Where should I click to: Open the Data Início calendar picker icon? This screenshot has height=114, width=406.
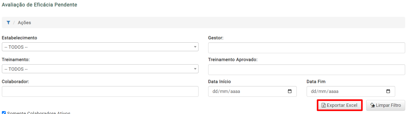click(290, 91)
